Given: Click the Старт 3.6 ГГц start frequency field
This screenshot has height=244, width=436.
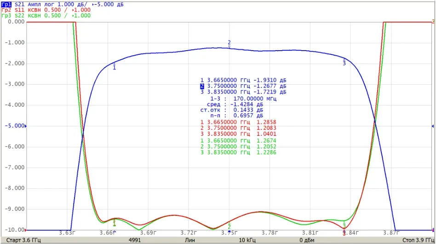Looking at the screenshot, I should pyautogui.click(x=23, y=240).
